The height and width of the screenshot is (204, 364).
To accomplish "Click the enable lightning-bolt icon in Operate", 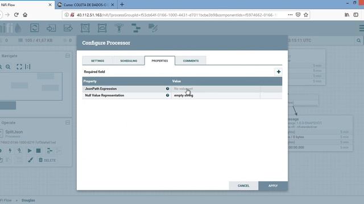I will point(10,151).
